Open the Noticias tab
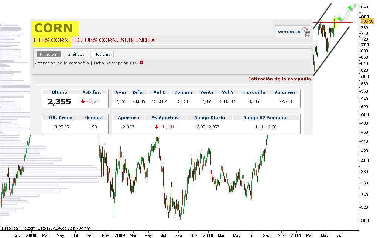This screenshot has width=377, height=238. coord(102,54)
